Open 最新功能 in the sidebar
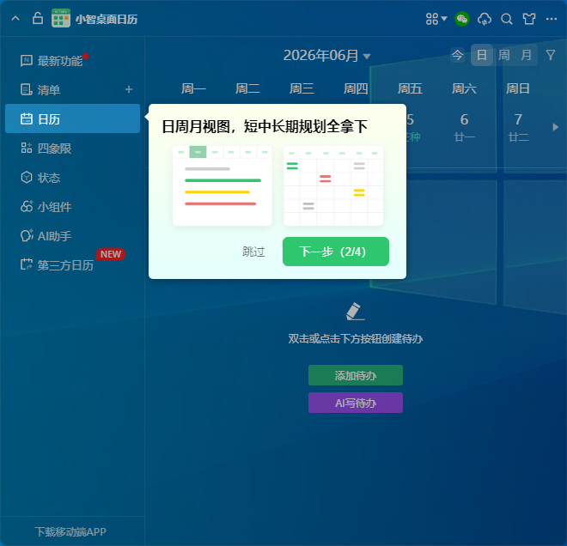 (72, 60)
